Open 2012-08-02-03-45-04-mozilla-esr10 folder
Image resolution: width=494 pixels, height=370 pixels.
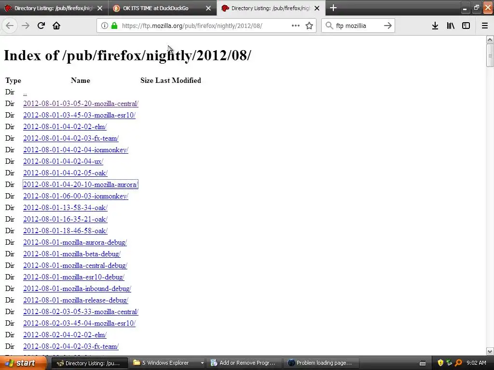(x=79, y=323)
